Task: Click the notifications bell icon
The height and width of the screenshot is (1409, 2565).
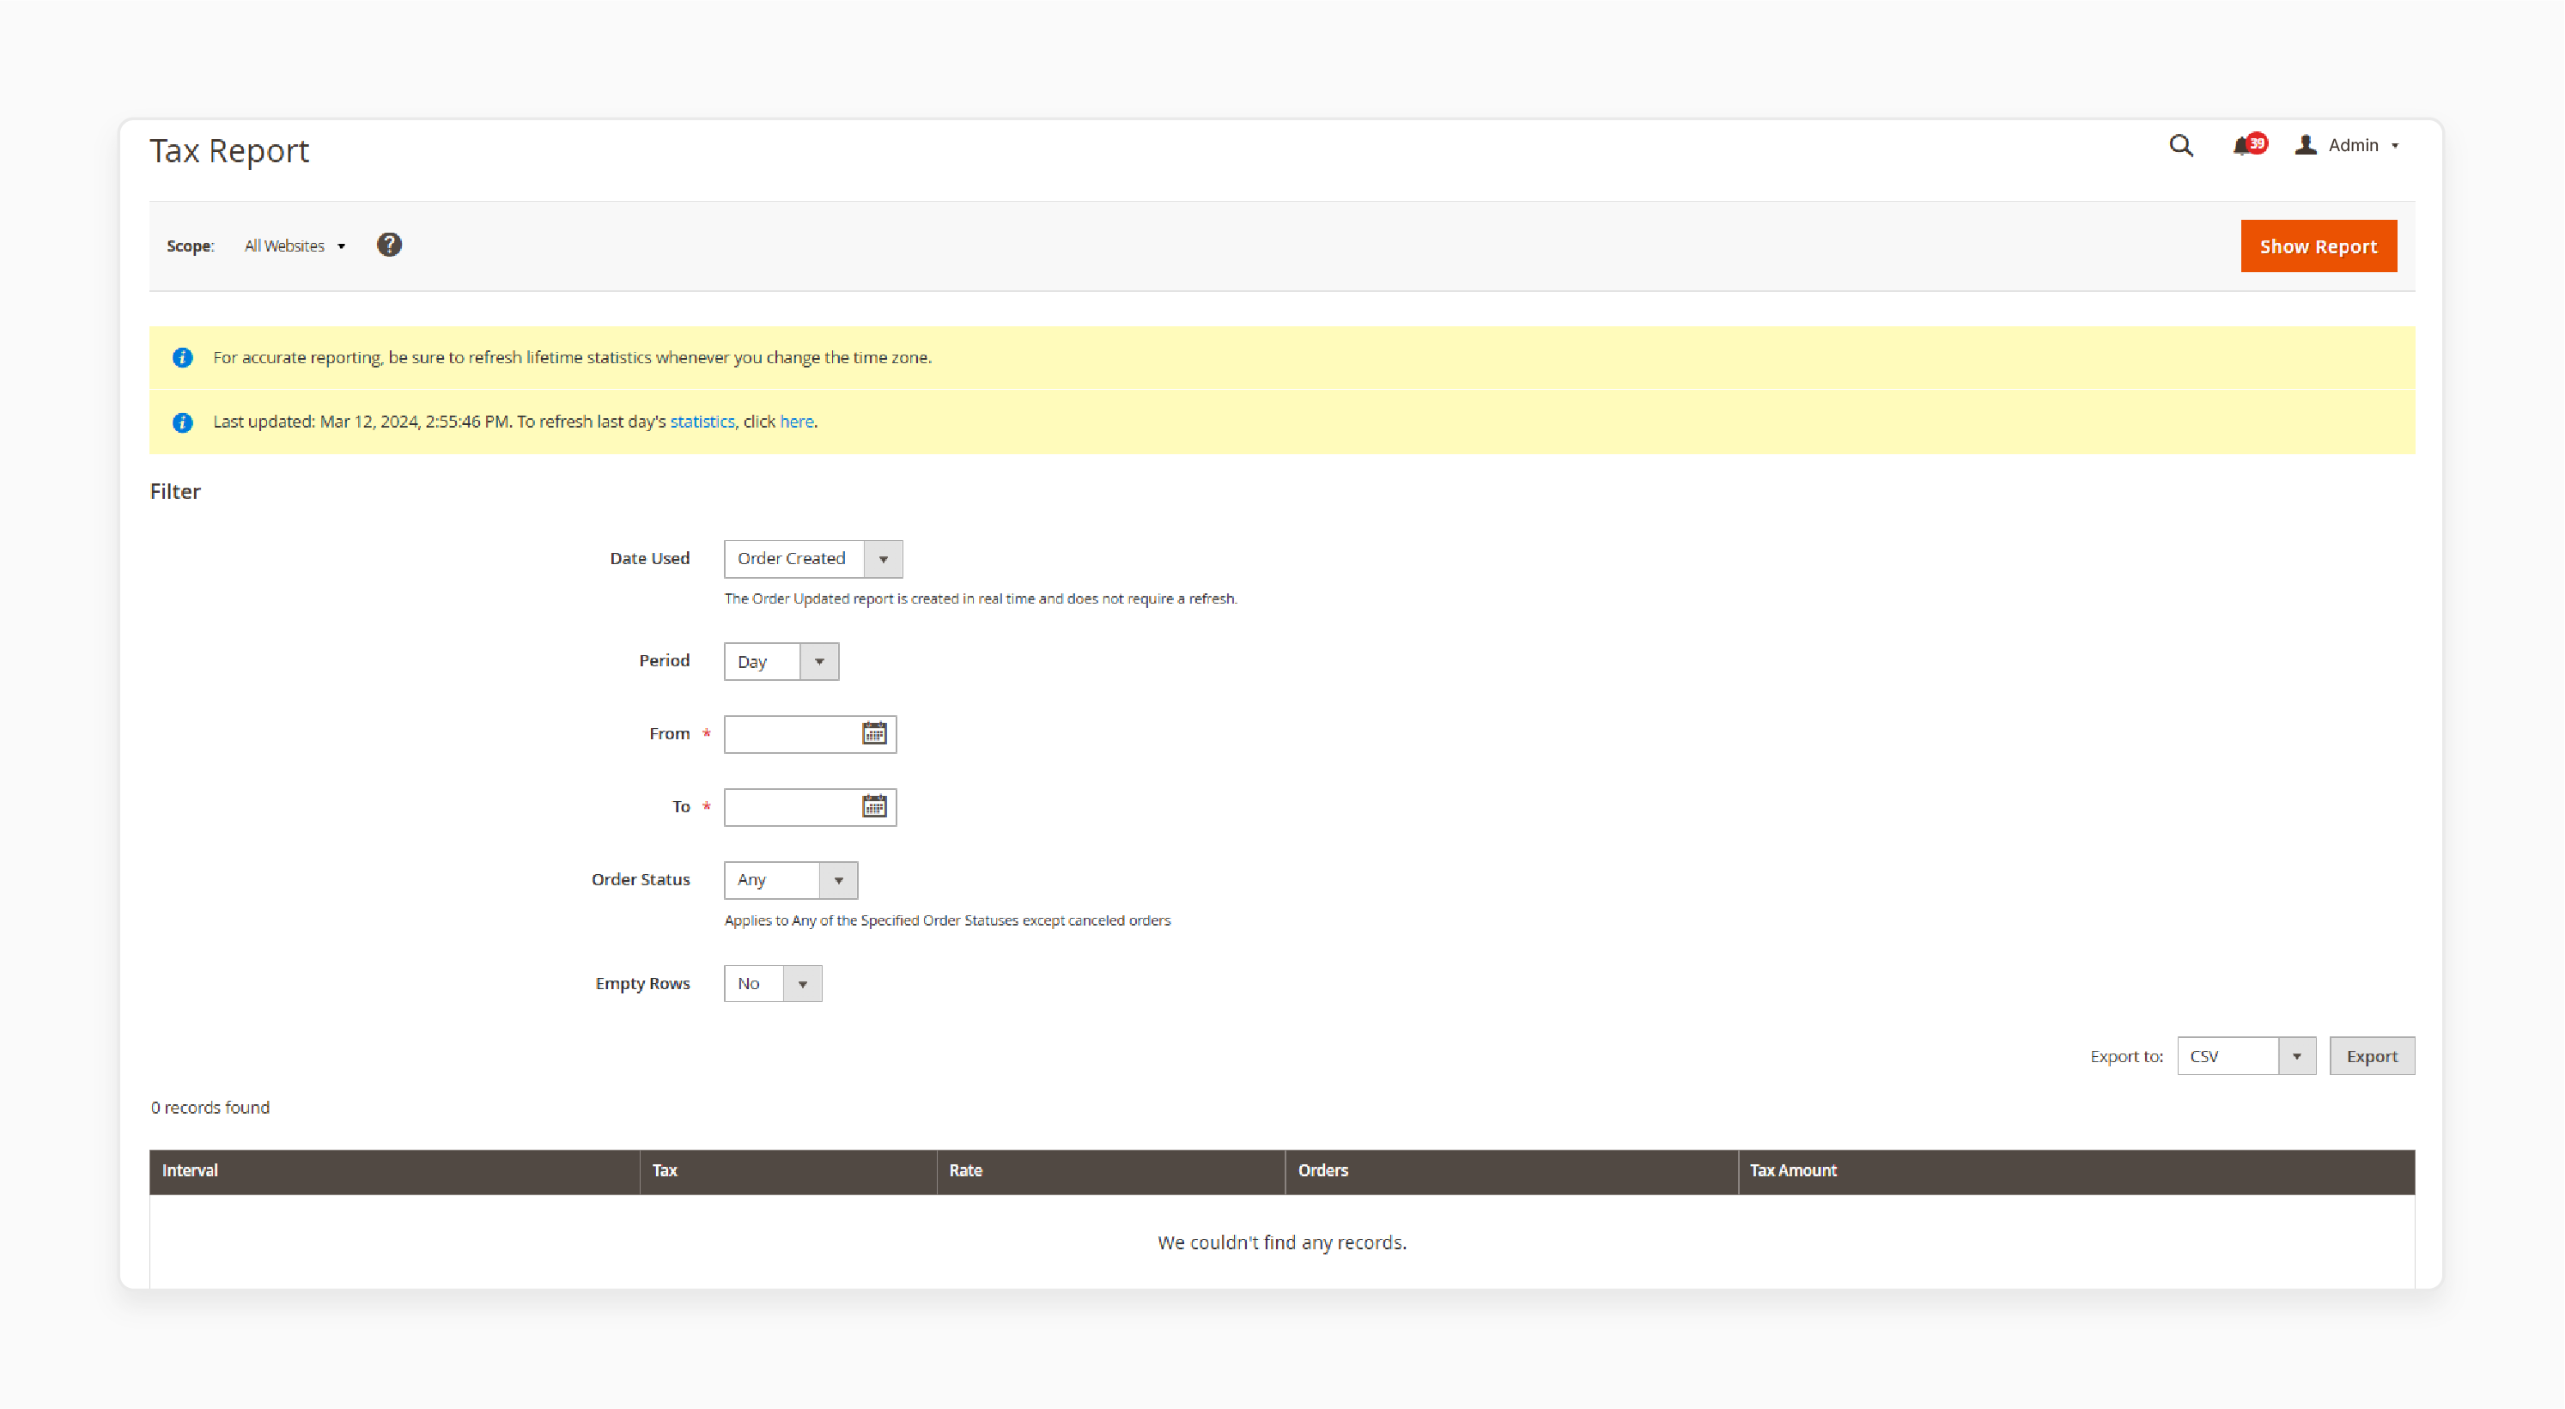Action: [2246, 146]
